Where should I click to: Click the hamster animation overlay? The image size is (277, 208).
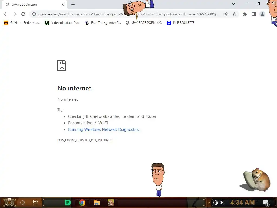tap(255, 180)
